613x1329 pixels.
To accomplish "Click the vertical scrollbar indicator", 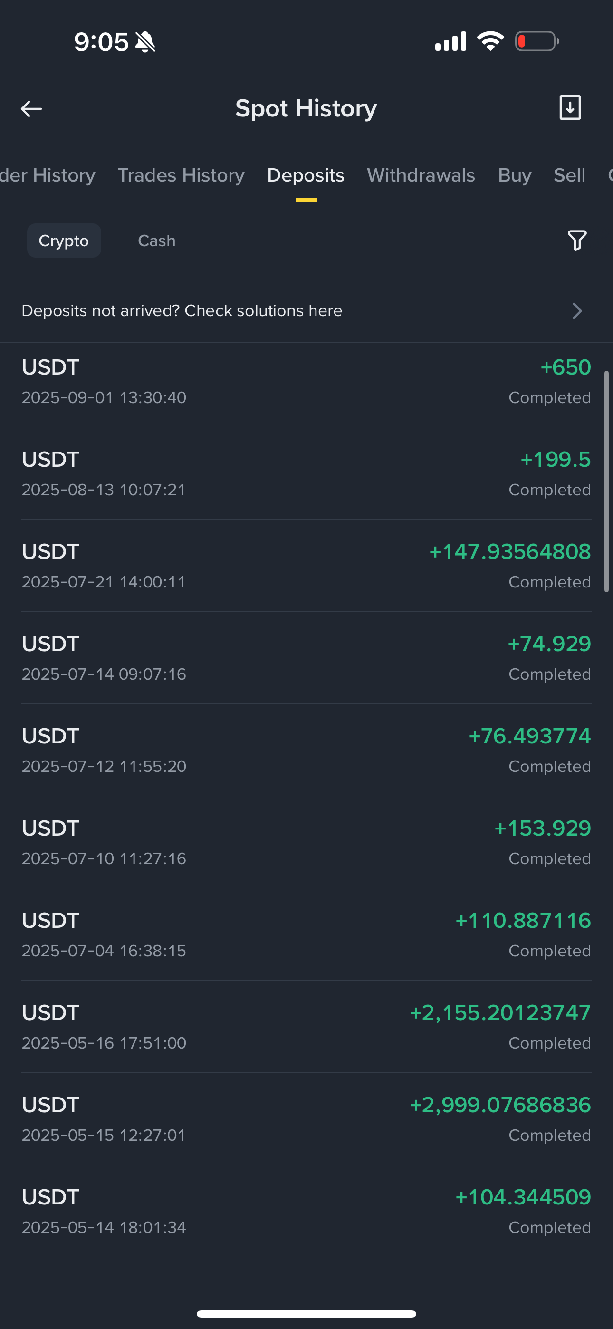I will [x=606, y=481].
